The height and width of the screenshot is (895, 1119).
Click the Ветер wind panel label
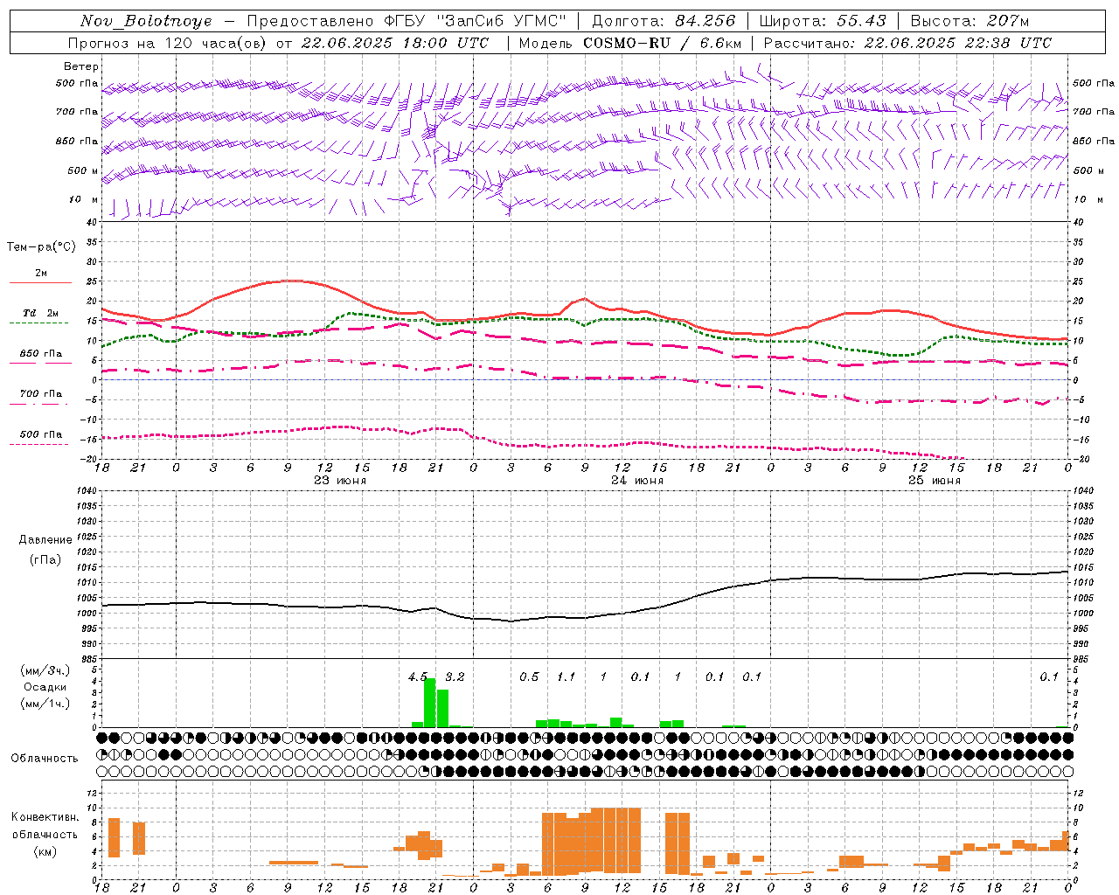coord(81,66)
